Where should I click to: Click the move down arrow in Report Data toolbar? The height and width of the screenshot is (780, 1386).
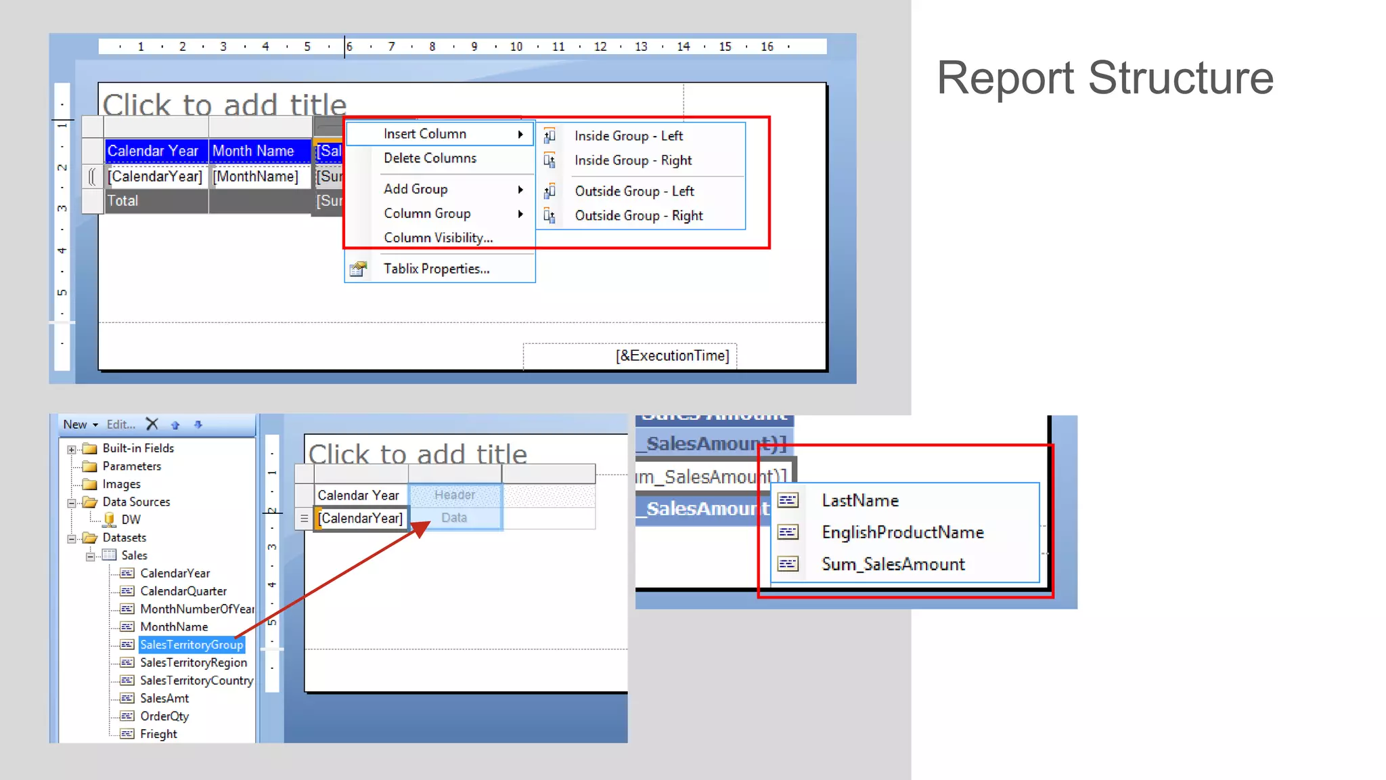(198, 425)
